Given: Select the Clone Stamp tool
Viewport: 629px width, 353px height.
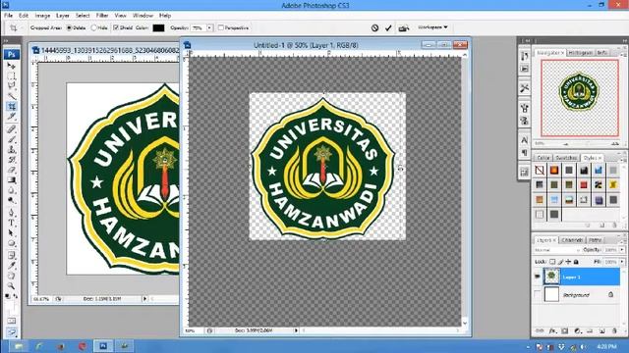Looking at the screenshot, I should (12, 150).
